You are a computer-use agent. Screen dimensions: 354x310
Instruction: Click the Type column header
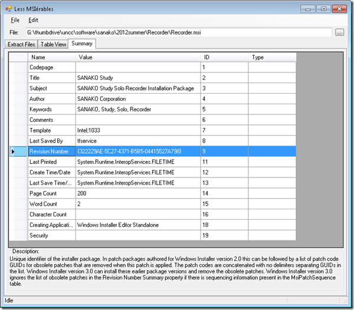(x=271, y=57)
